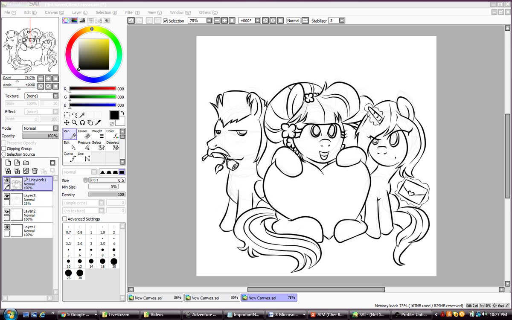This screenshot has width=512, height=320.
Task: Open the zoom percentage 75% dropdown
Action: coord(209,20)
